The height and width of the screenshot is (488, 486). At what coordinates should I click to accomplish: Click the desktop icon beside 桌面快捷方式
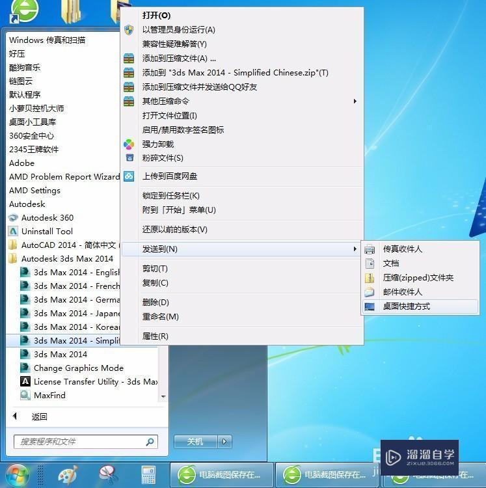point(370,306)
